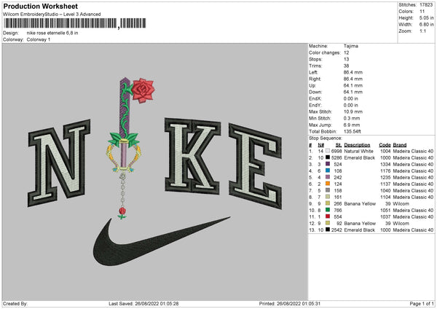Click stitch count 2542 in the last row

pyautogui.click(x=336, y=230)
